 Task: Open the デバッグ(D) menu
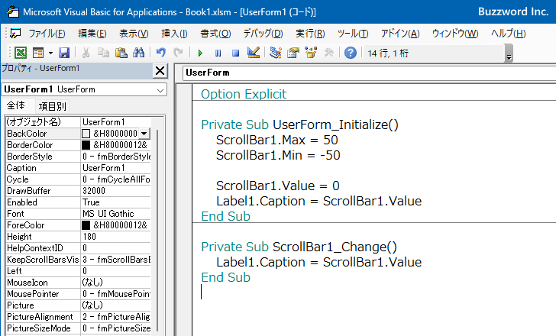[x=263, y=34]
